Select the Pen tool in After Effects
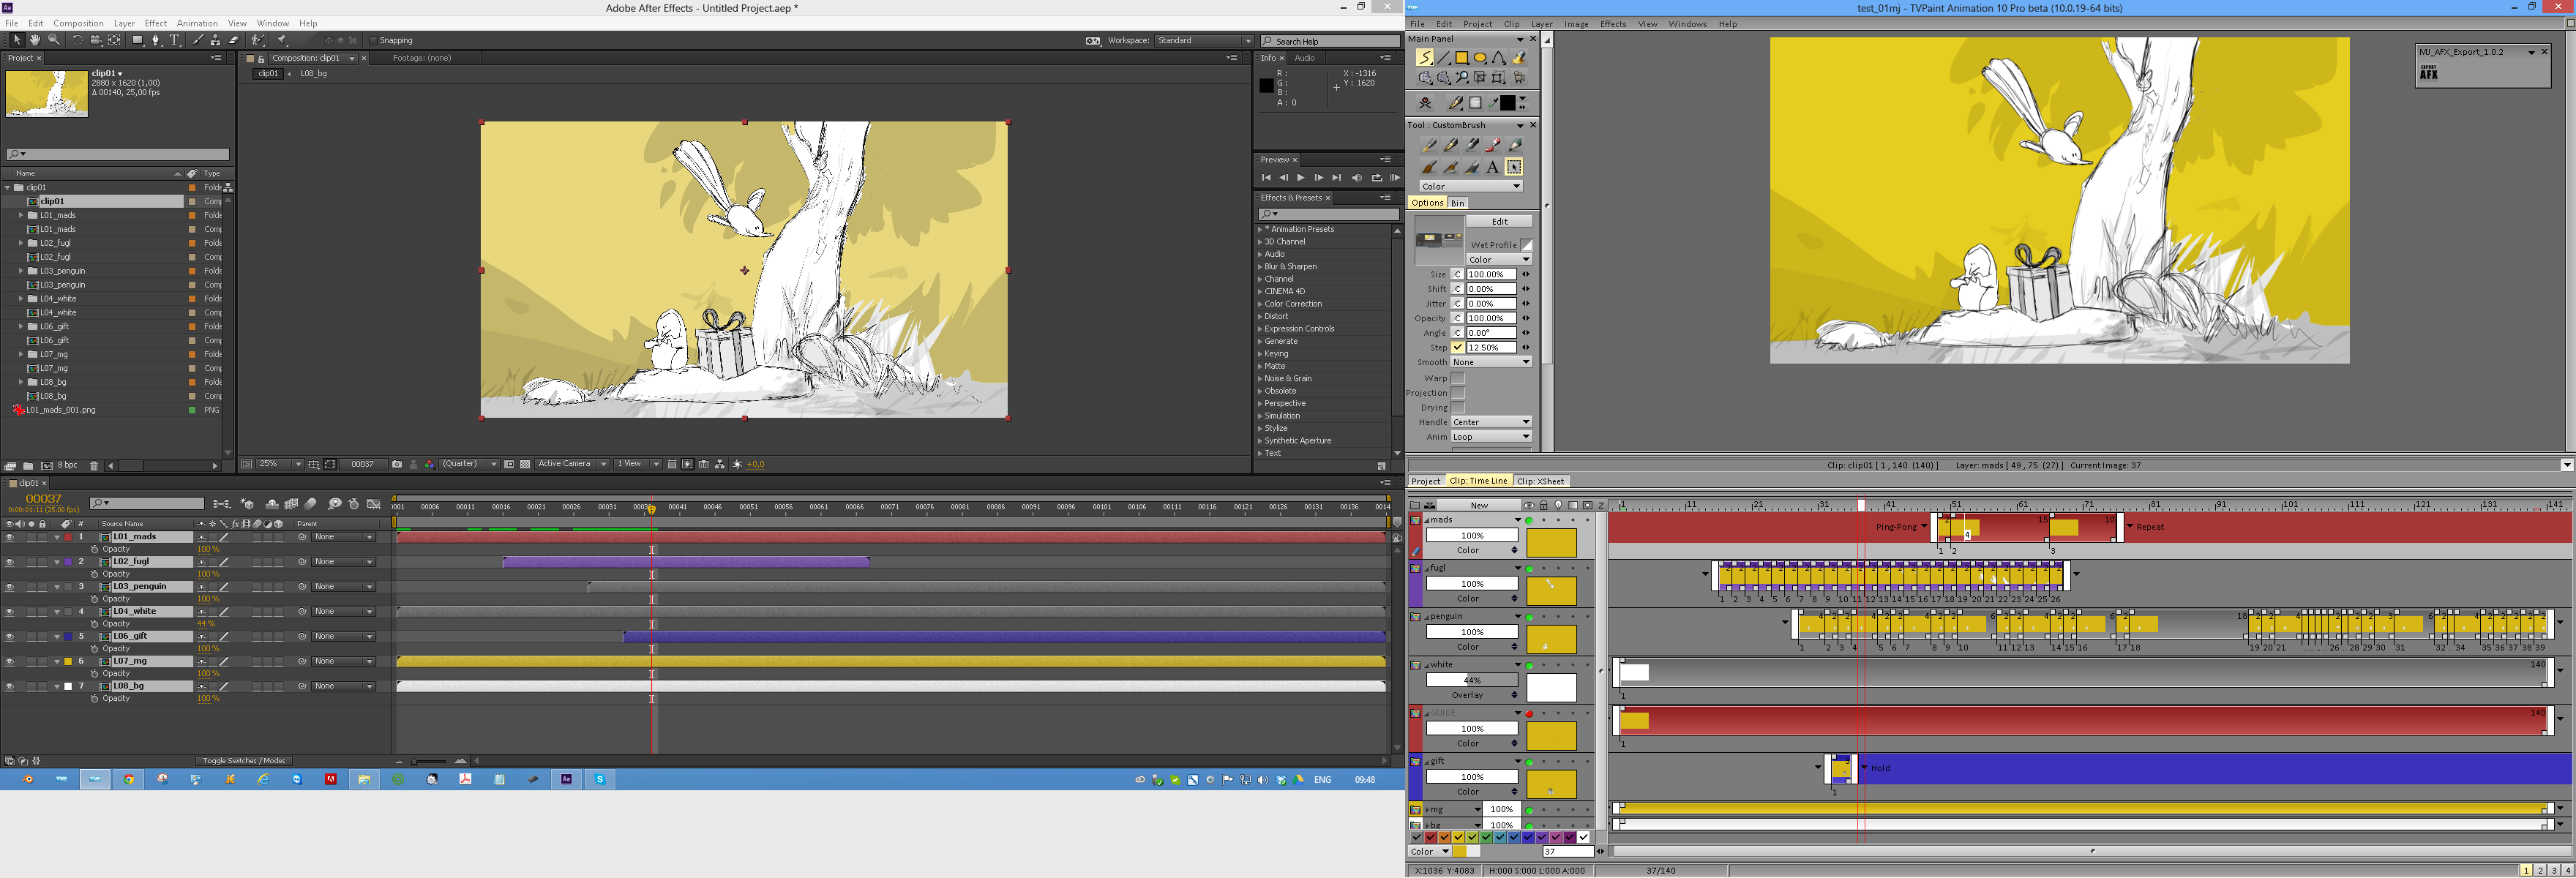 (156, 40)
